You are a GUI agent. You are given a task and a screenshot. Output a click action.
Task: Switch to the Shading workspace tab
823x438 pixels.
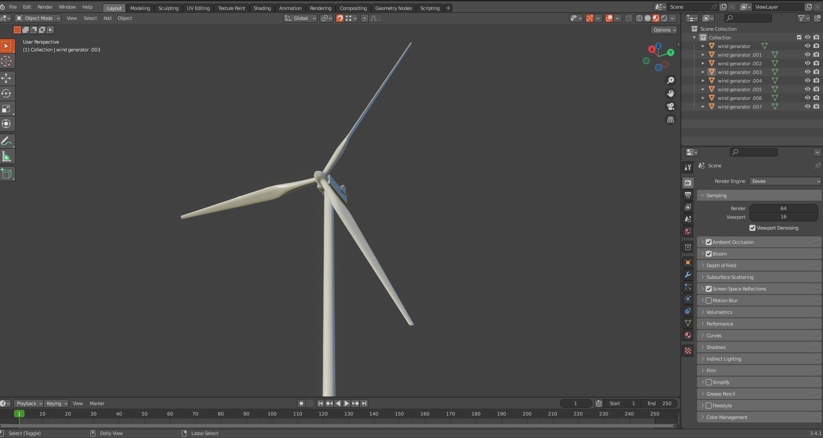point(262,8)
